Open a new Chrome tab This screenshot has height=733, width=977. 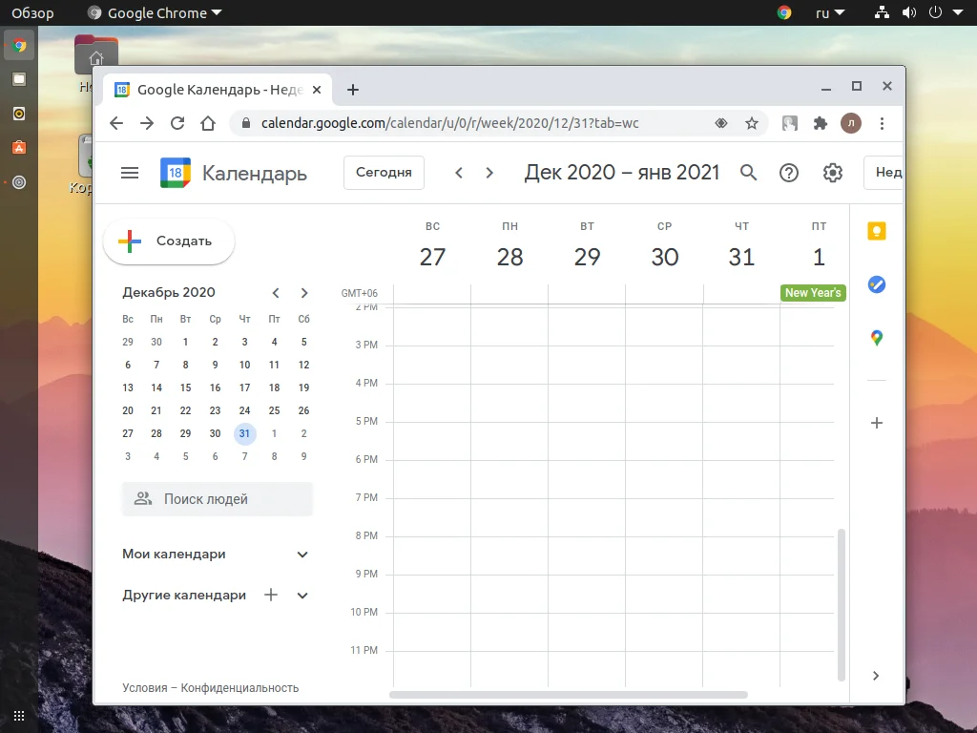[353, 90]
